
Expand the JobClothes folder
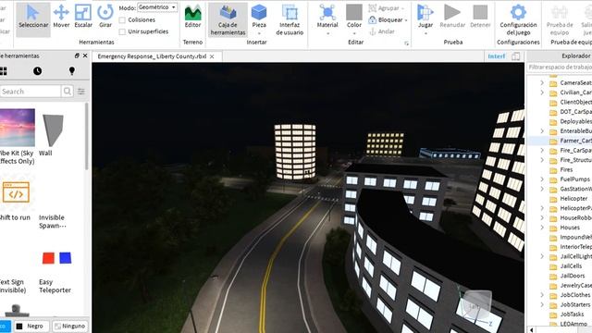(542, 295)
